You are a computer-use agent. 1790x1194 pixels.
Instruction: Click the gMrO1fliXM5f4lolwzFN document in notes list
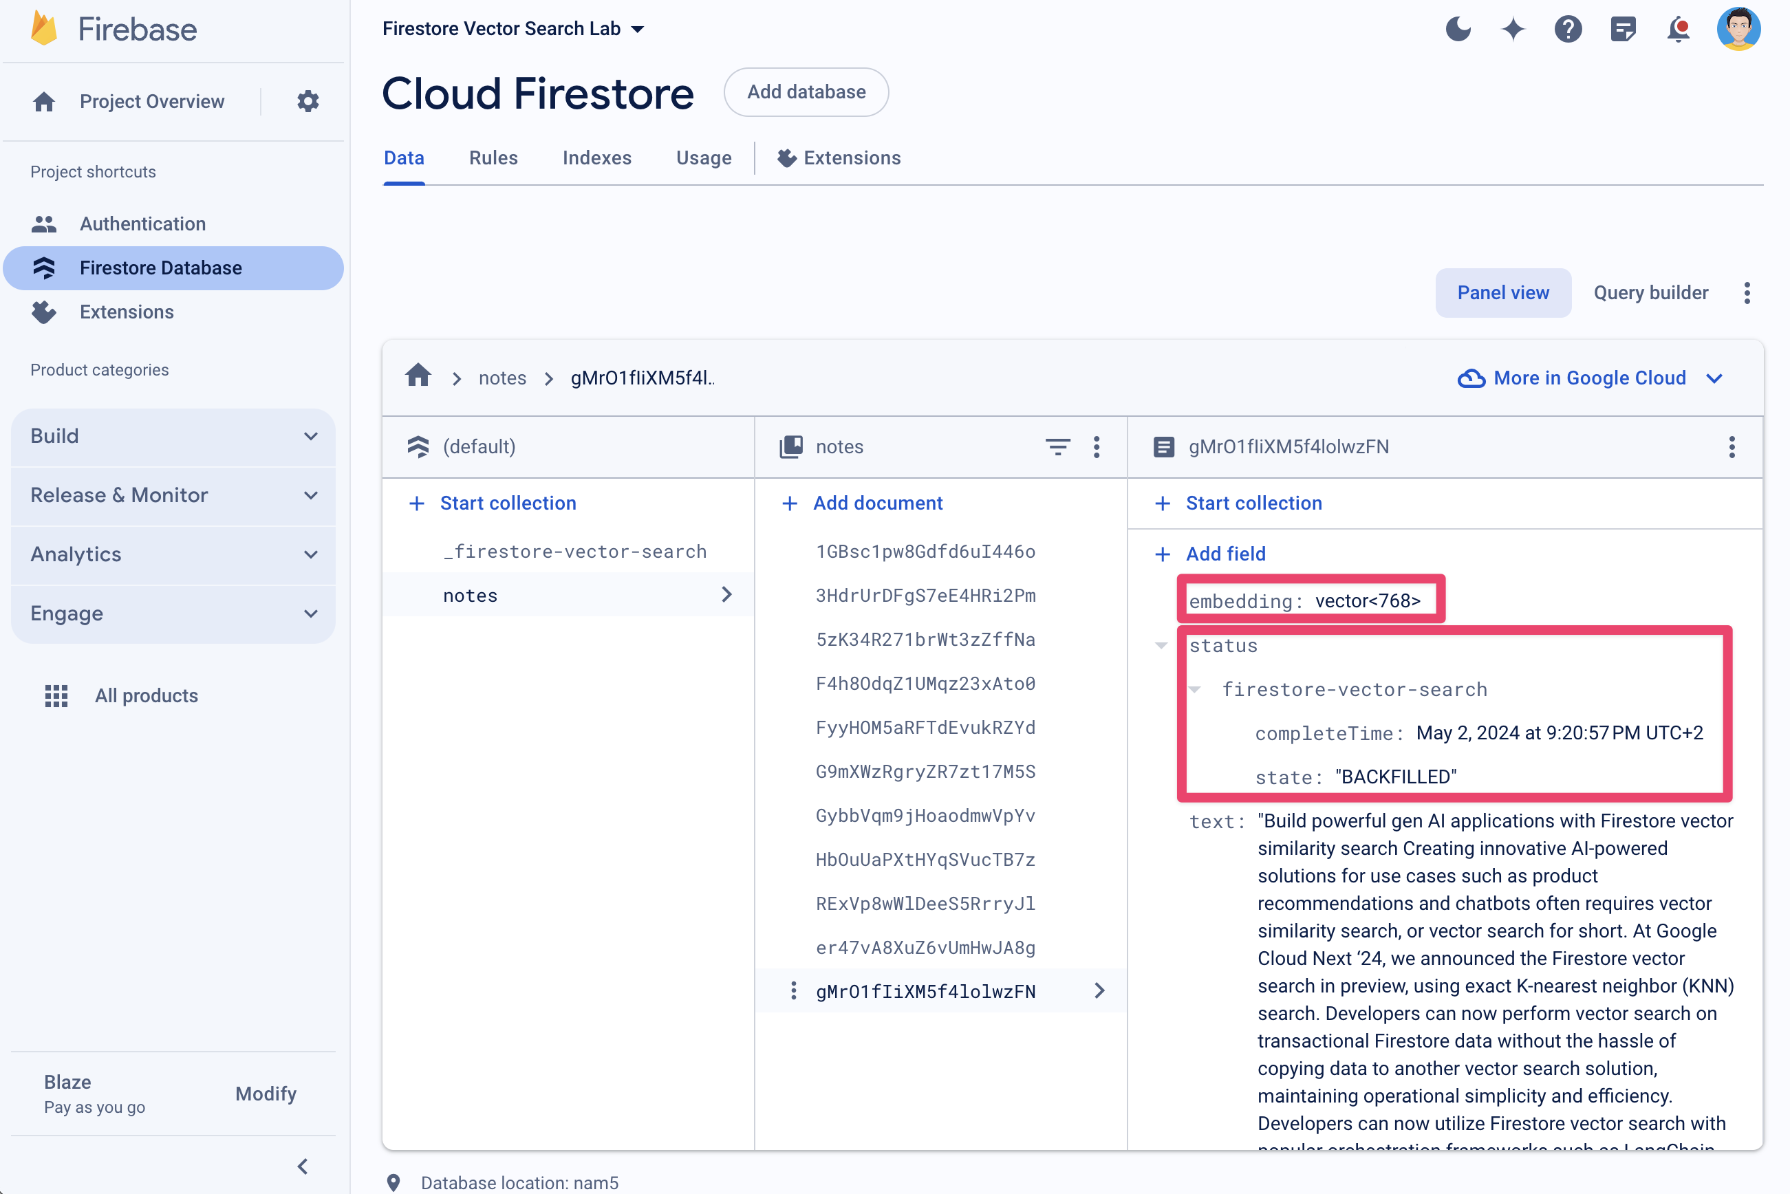click(x=925, y=992)
